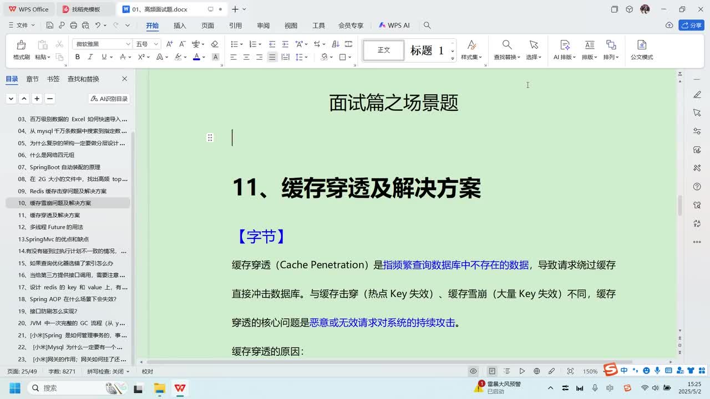Expand the line spacing dropdown

coord(307,57)
